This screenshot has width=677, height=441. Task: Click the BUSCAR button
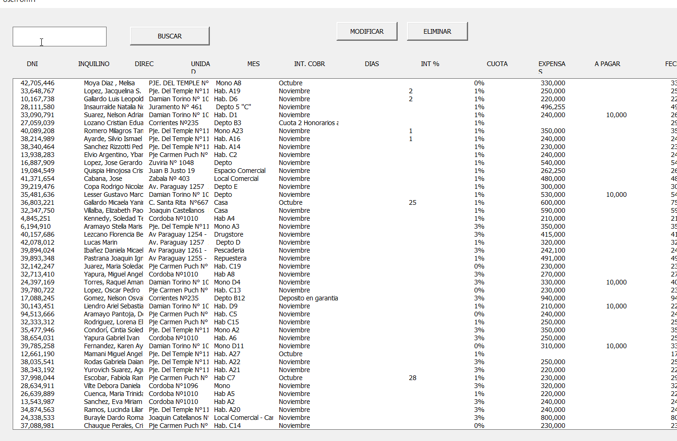coord(169,36)
